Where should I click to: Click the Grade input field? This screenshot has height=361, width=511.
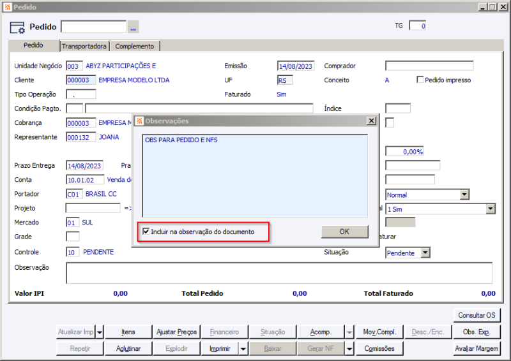point(73,237)
